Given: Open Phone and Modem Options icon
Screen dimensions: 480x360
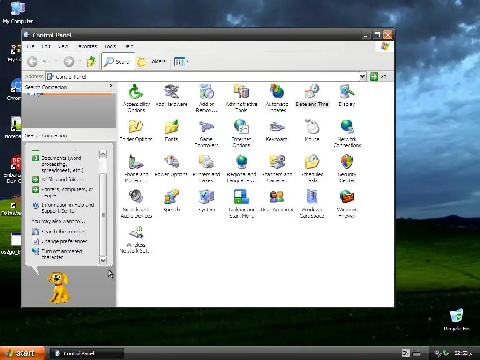Looking at the screenshot, I should (x=136, y=169).
